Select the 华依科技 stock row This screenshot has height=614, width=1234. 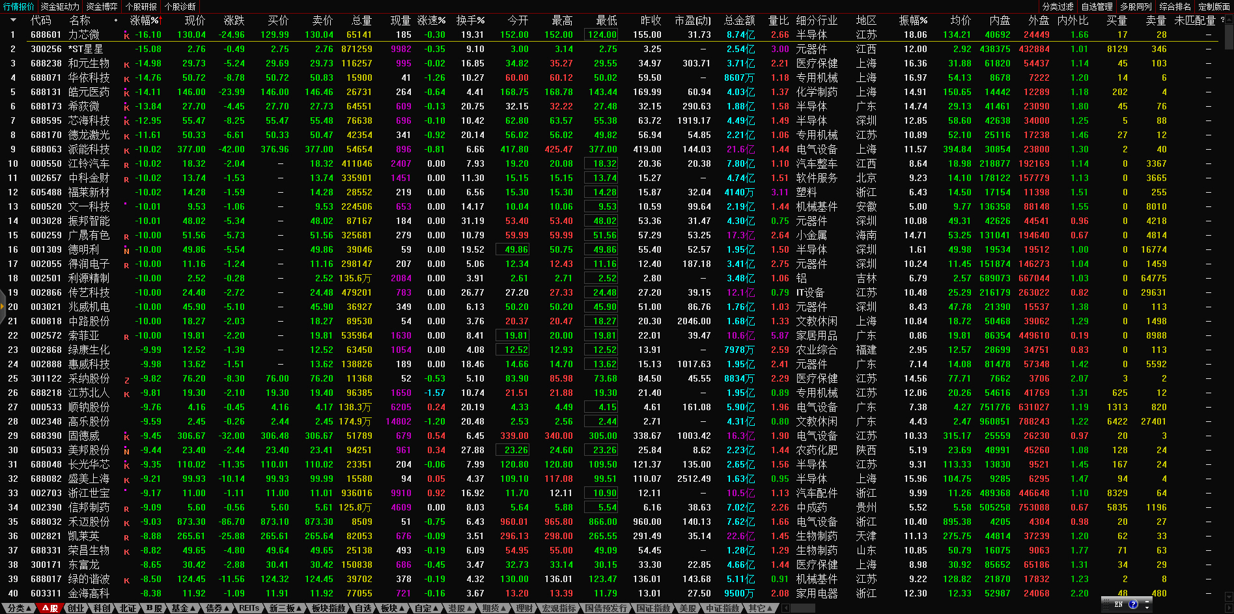pyautogui.click(x=89, y=77)
